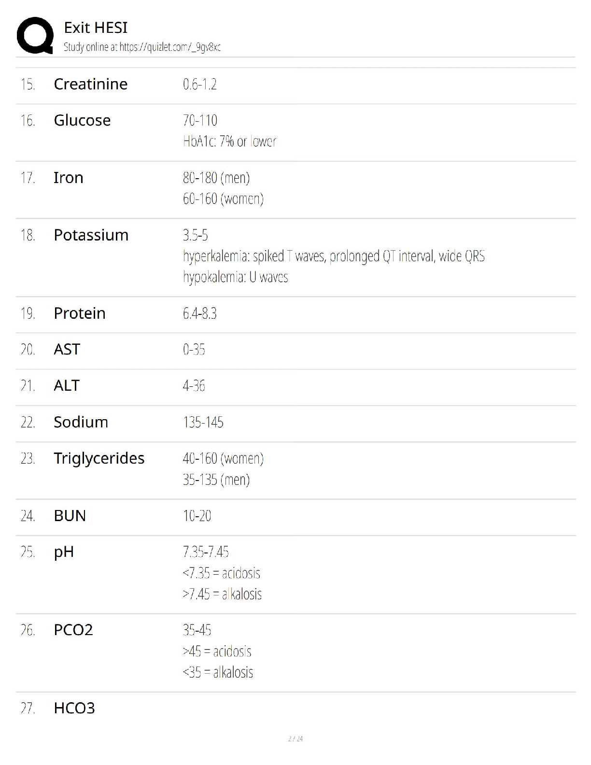The image size is (591, 765).
Task: Click the hyperkalemia definition text
Action: [x=334, y=256]
